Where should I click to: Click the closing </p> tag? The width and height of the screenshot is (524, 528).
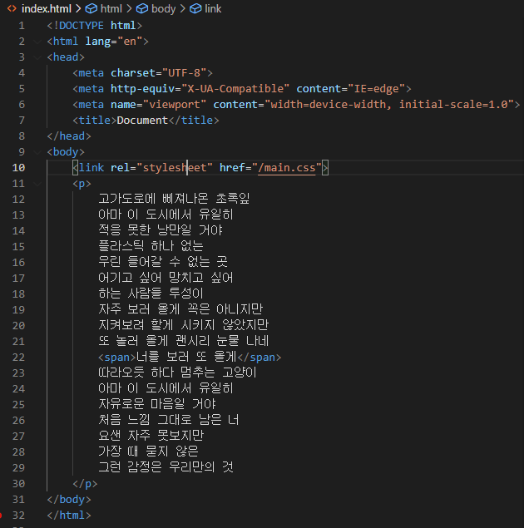(85, 484)
